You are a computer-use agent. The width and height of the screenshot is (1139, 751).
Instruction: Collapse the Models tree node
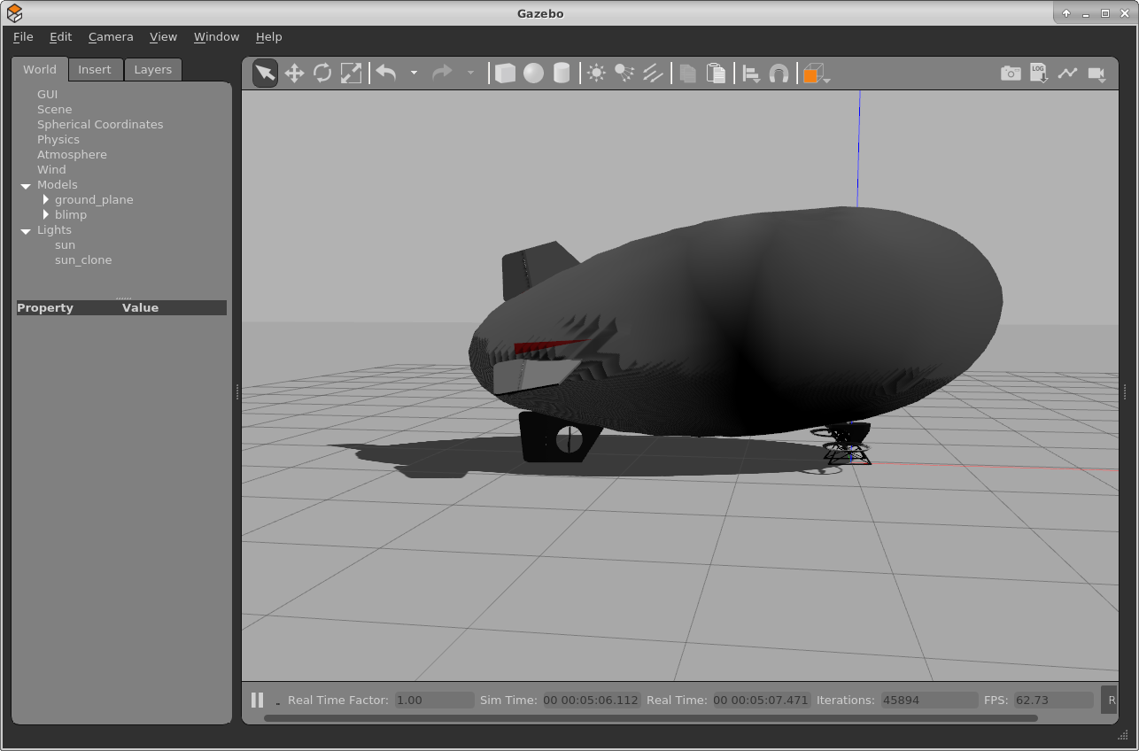[x=26, y=185]
